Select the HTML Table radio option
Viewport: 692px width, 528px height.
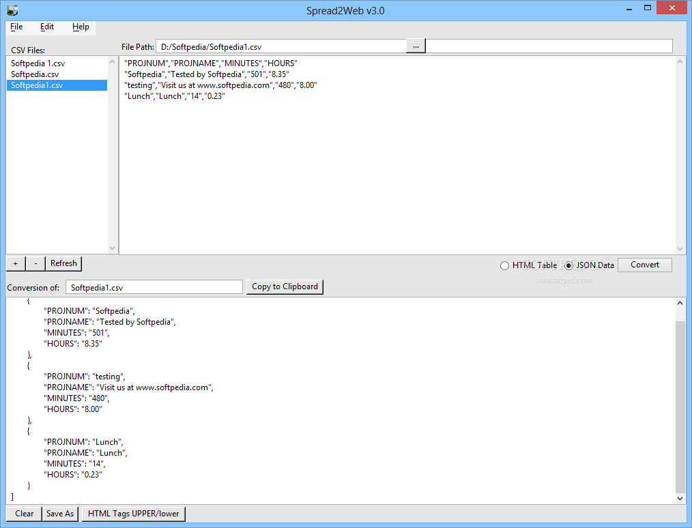pos(528,265)
